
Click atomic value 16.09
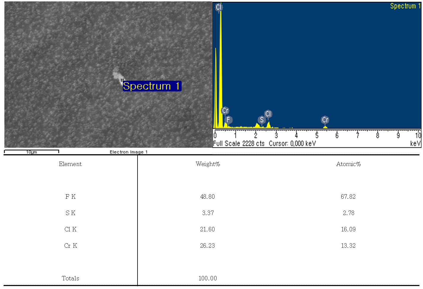click(x=348, y=229)
